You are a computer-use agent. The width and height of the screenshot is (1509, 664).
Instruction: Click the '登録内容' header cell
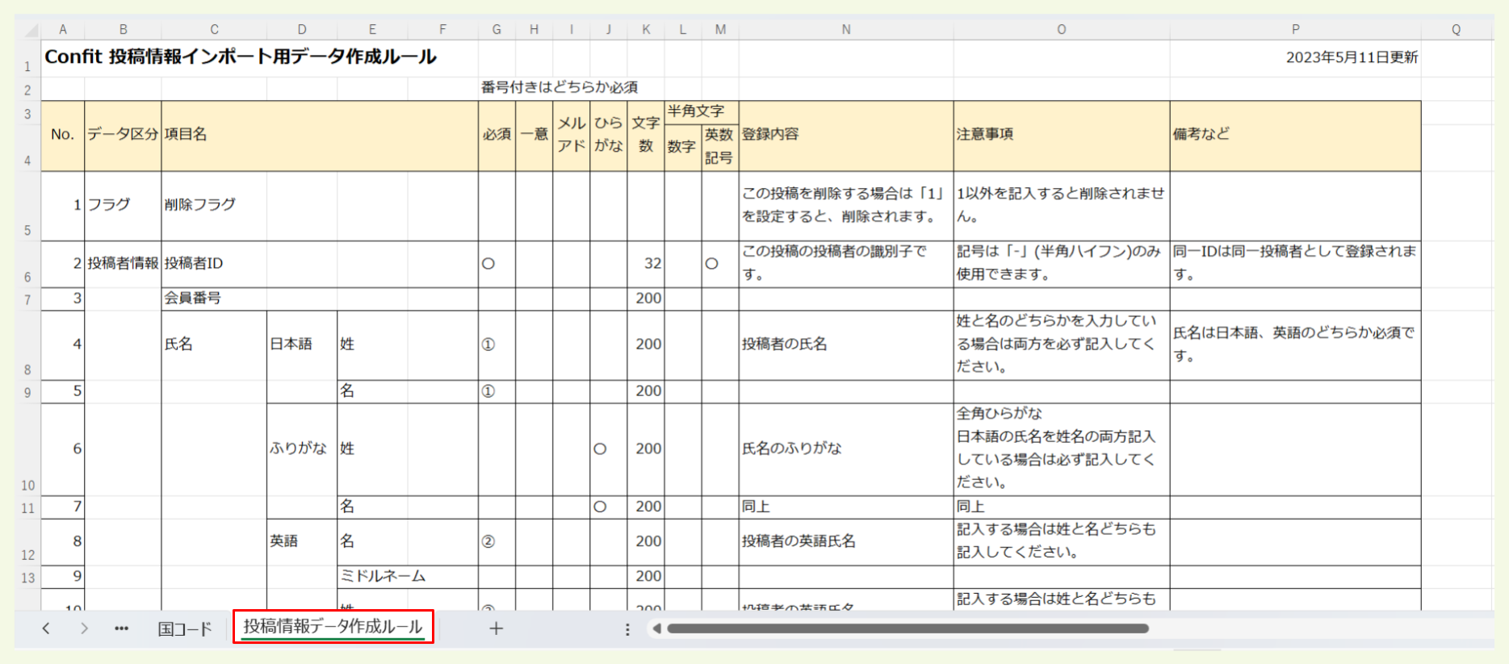[x=846, y=135]
